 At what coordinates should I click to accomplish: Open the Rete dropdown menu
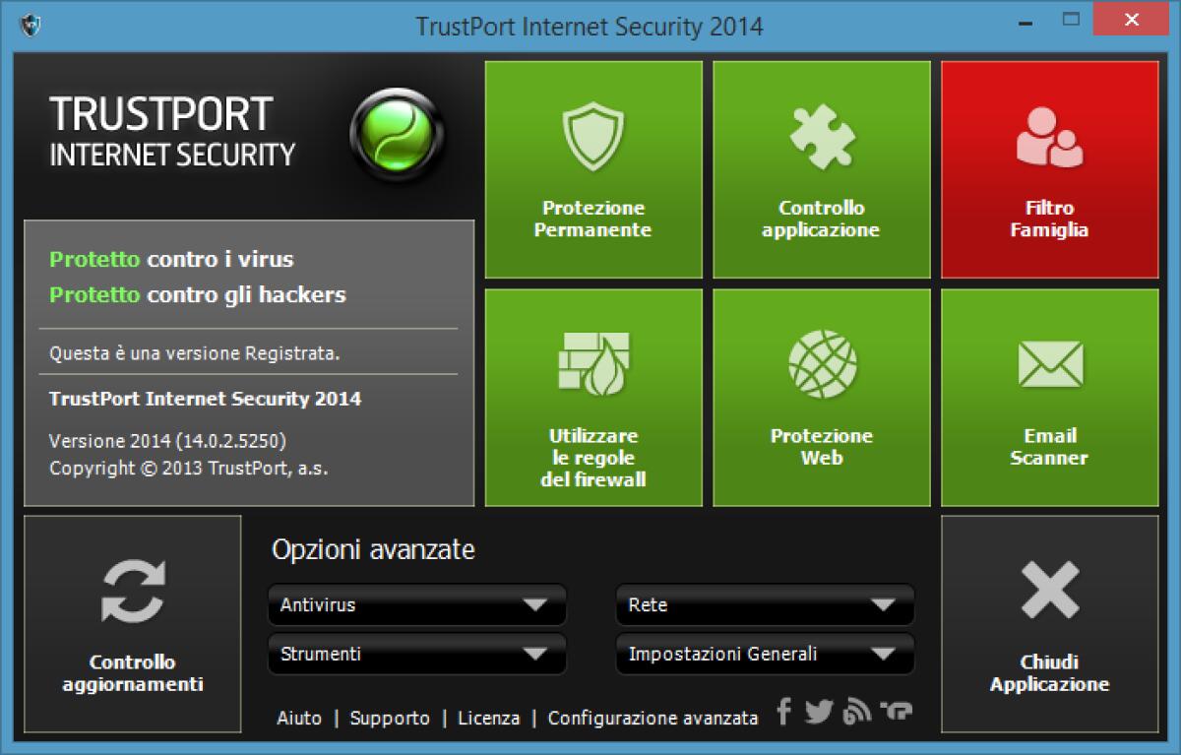(x=764, y=605)
